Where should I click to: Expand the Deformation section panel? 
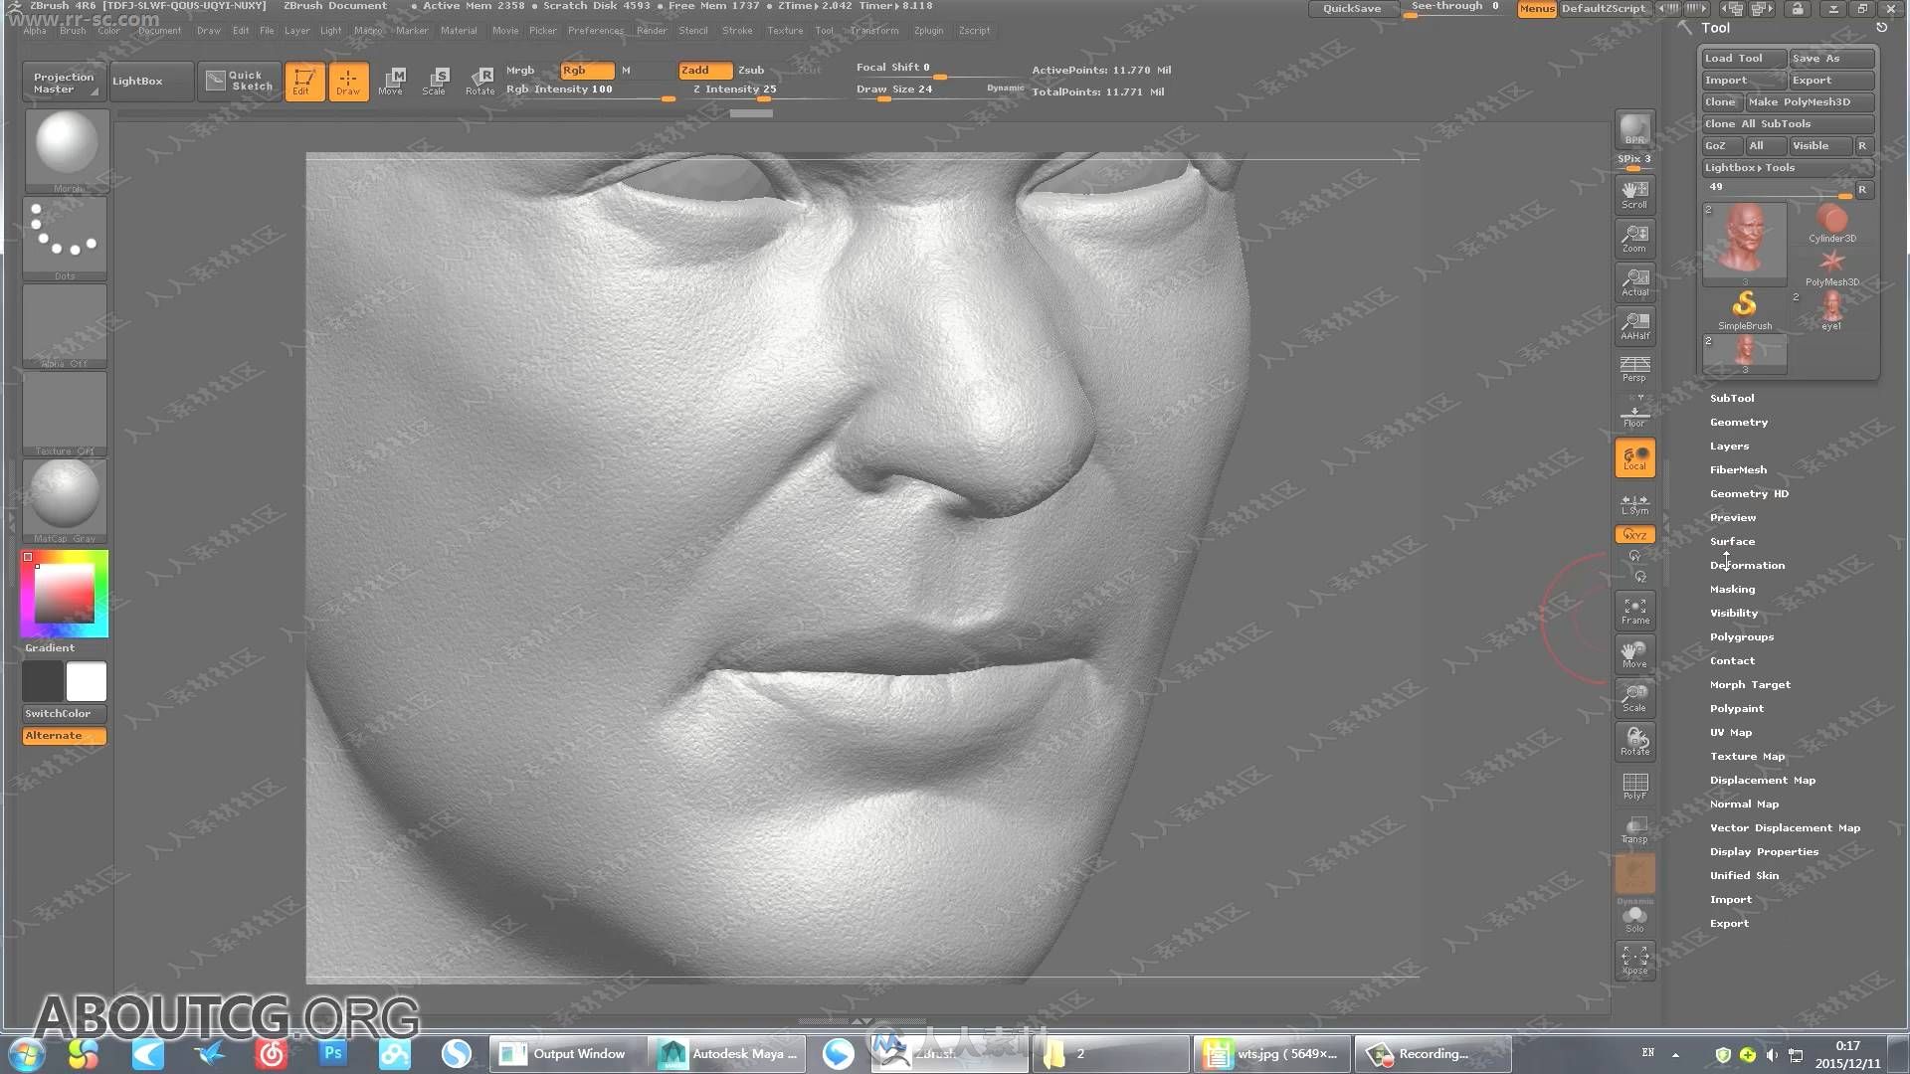[1747, 564]
